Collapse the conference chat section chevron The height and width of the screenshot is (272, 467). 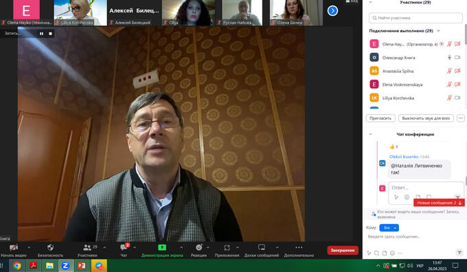370,135
